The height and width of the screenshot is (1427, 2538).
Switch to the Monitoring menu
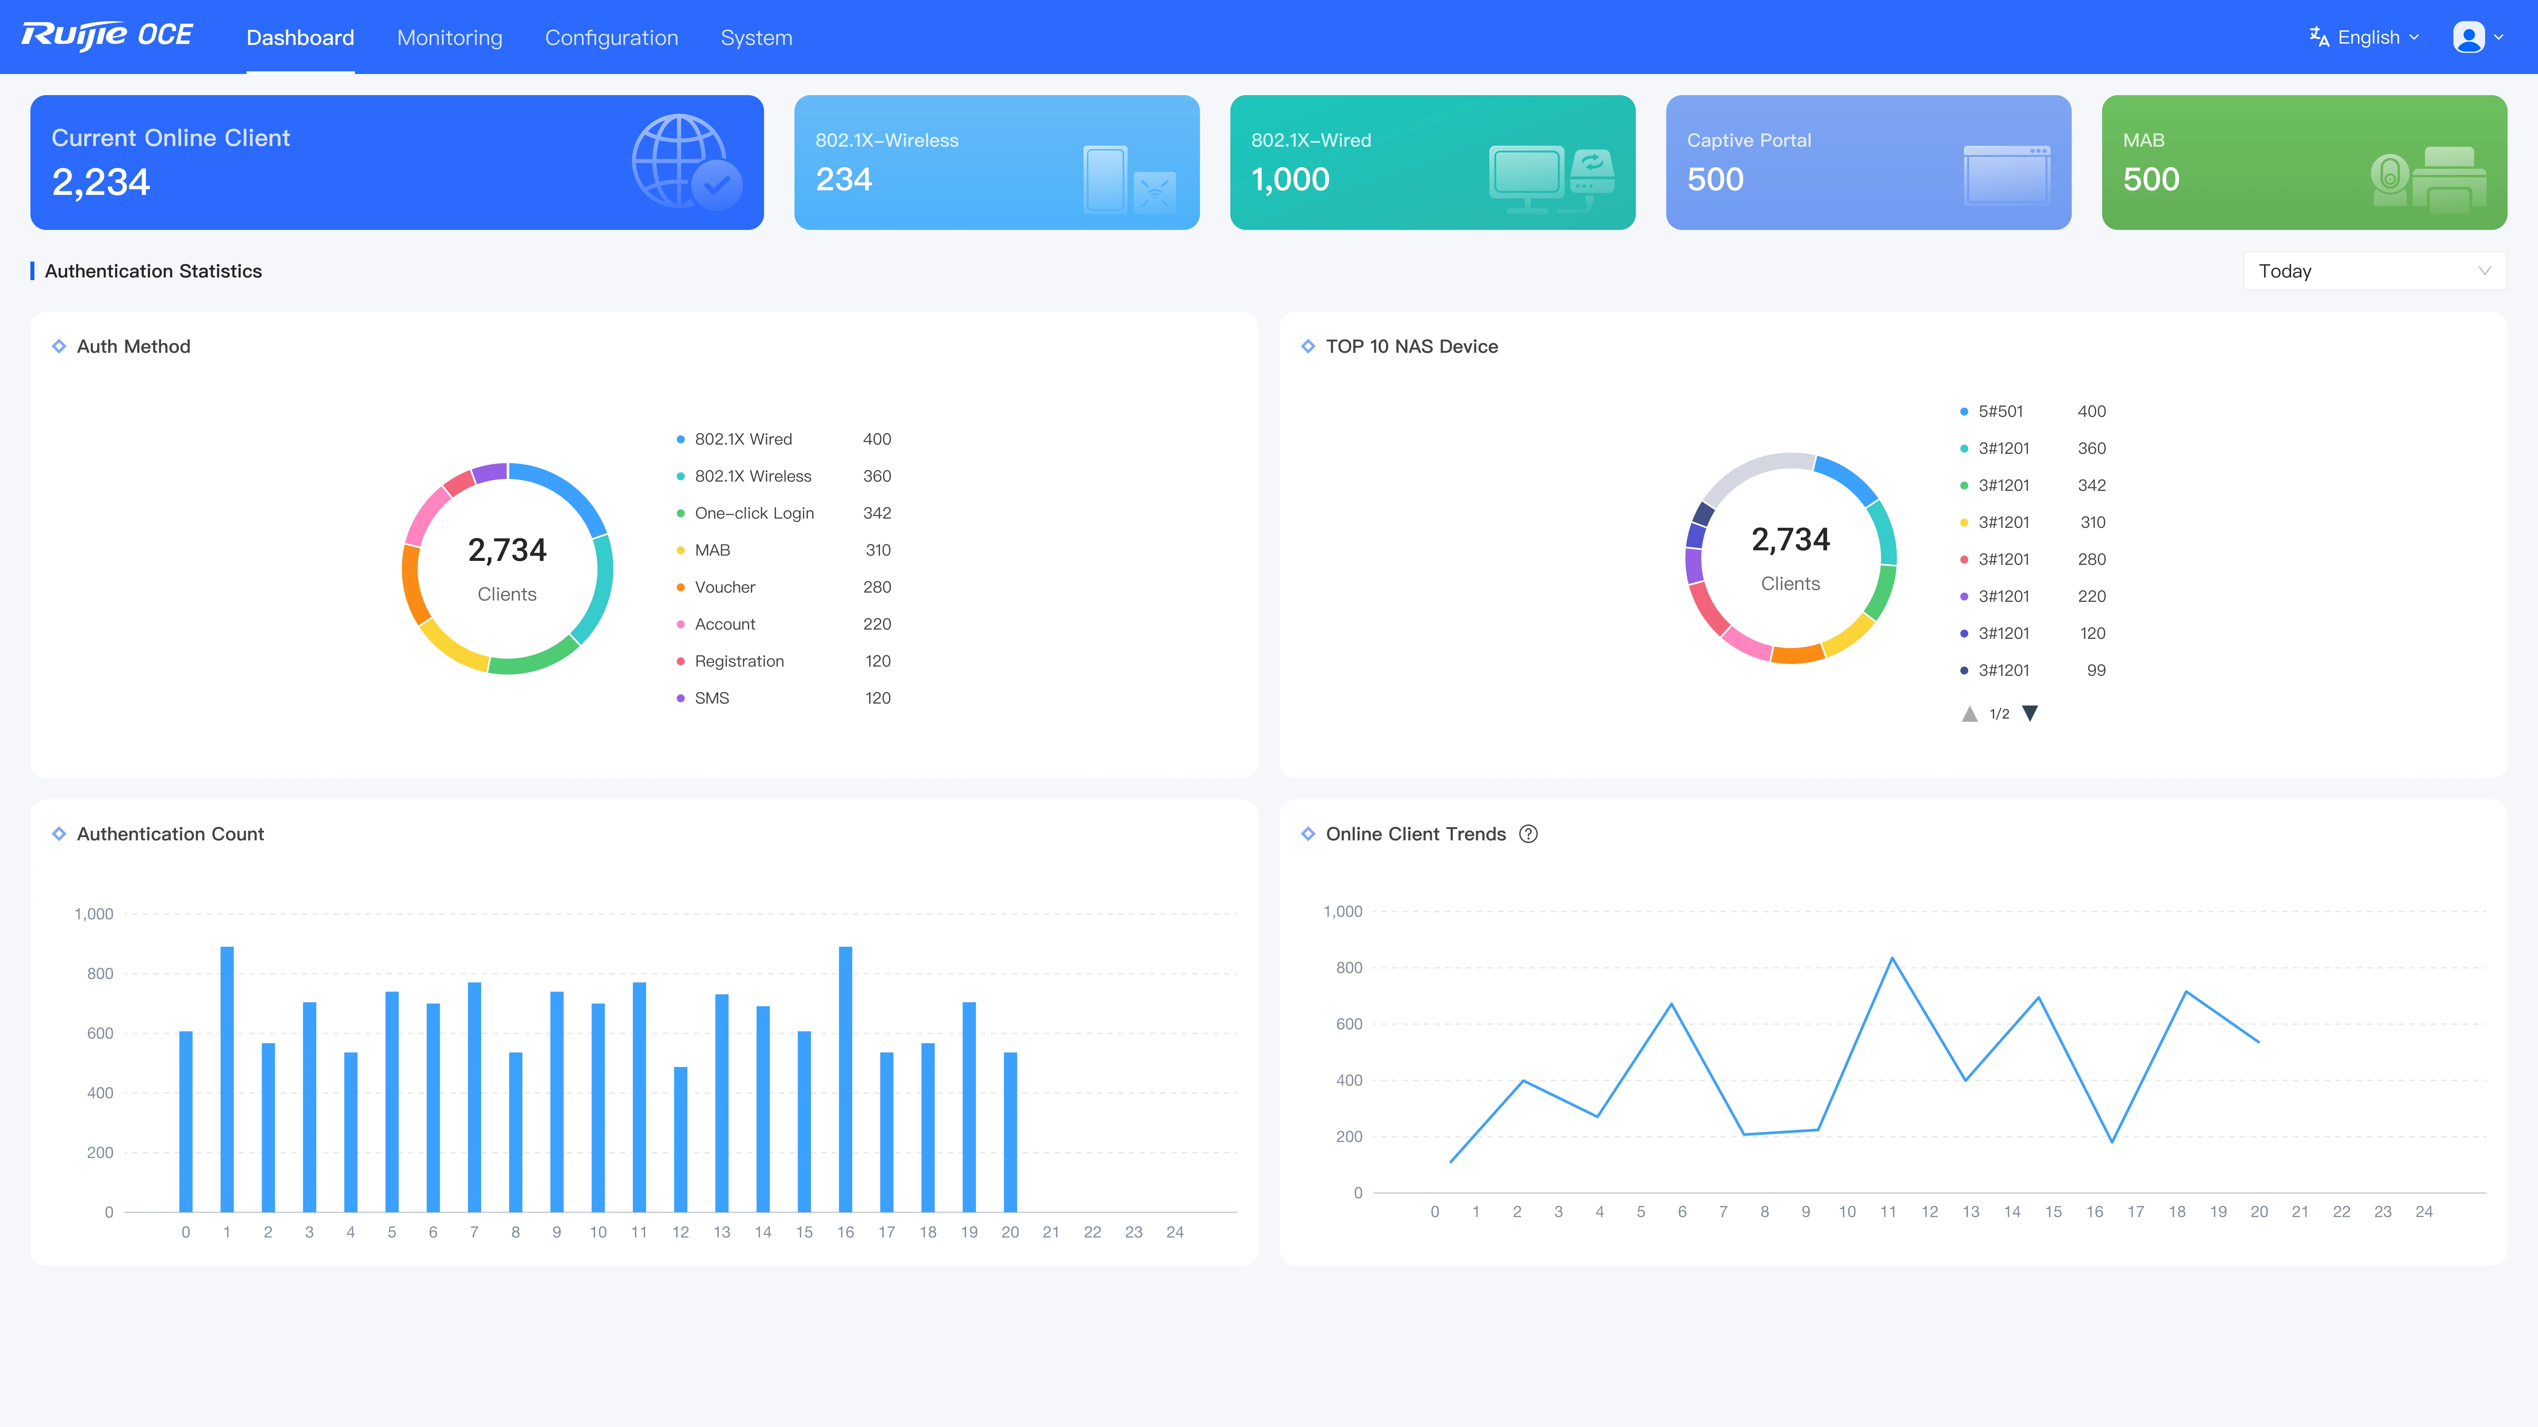click(449, 37)
